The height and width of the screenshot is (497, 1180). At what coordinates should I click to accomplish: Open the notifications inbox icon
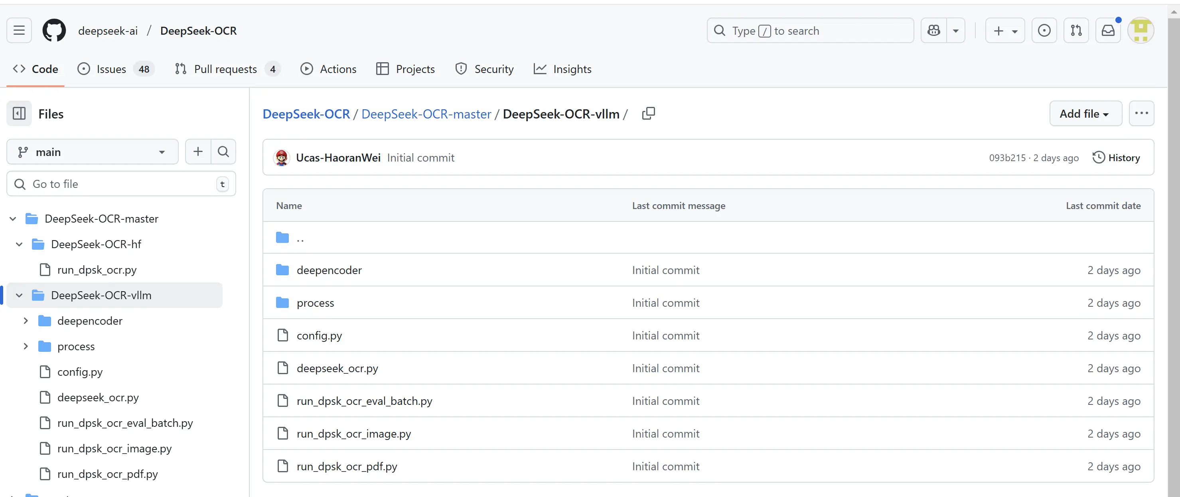tap(1108, 31)
